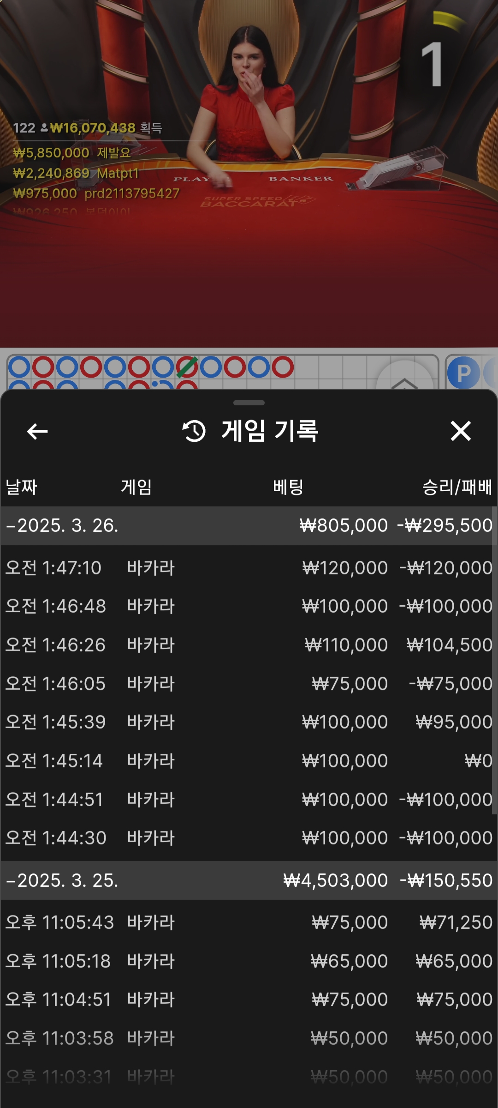Tap the blue P player icon
Image resolution: width=498 pixels, height=1108 pixels.
[463, 373]
